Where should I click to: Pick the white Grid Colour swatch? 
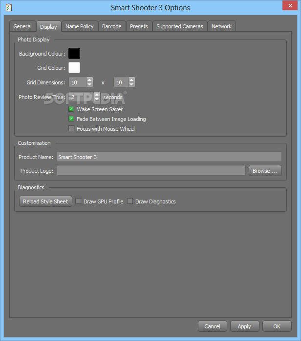click(74, 68)
